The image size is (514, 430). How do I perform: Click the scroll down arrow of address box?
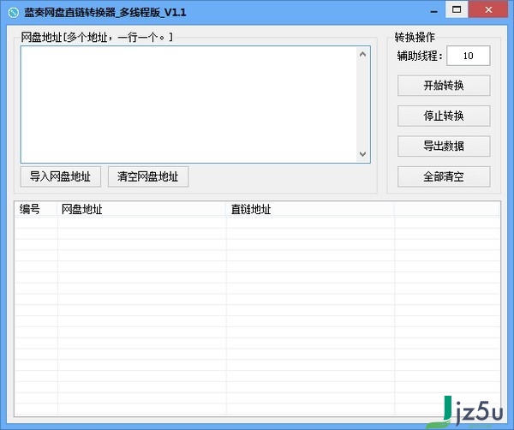pos(362,154)
